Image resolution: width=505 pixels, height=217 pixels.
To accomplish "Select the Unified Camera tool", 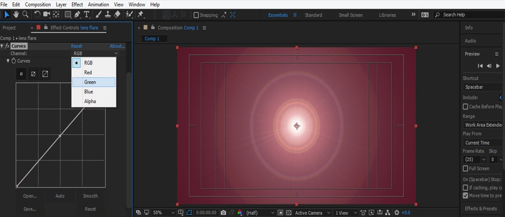I will (47, 15).
